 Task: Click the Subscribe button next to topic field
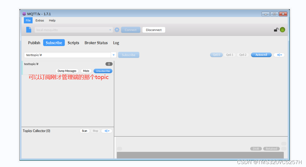click(129, 55)
